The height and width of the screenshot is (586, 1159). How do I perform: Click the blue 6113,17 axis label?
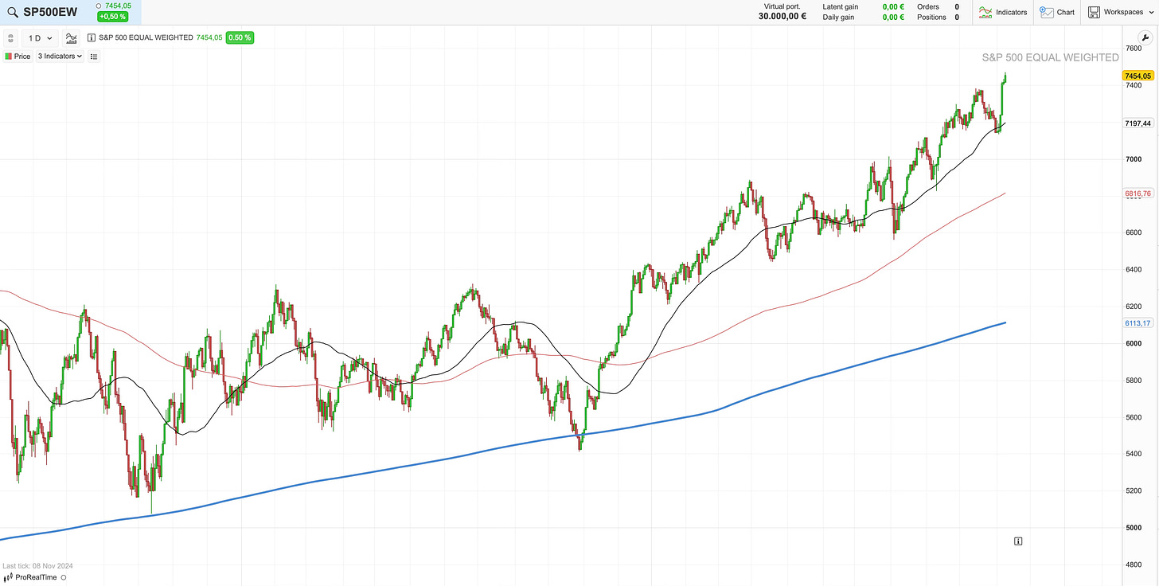point(1138,323)
